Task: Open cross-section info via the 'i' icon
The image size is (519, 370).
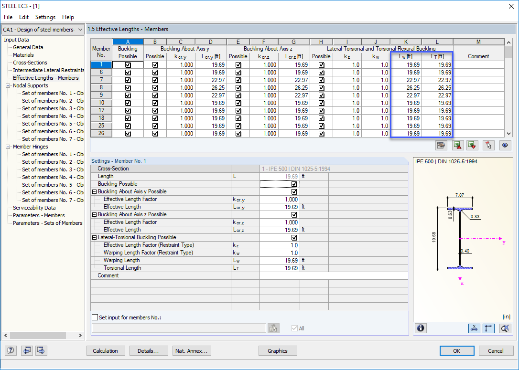Action: (420, 328)
